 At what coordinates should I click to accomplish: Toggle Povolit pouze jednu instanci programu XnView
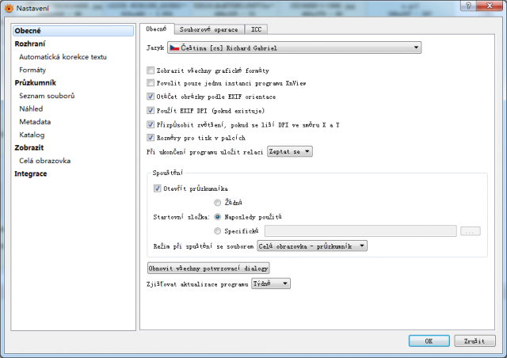coord(151,83)
